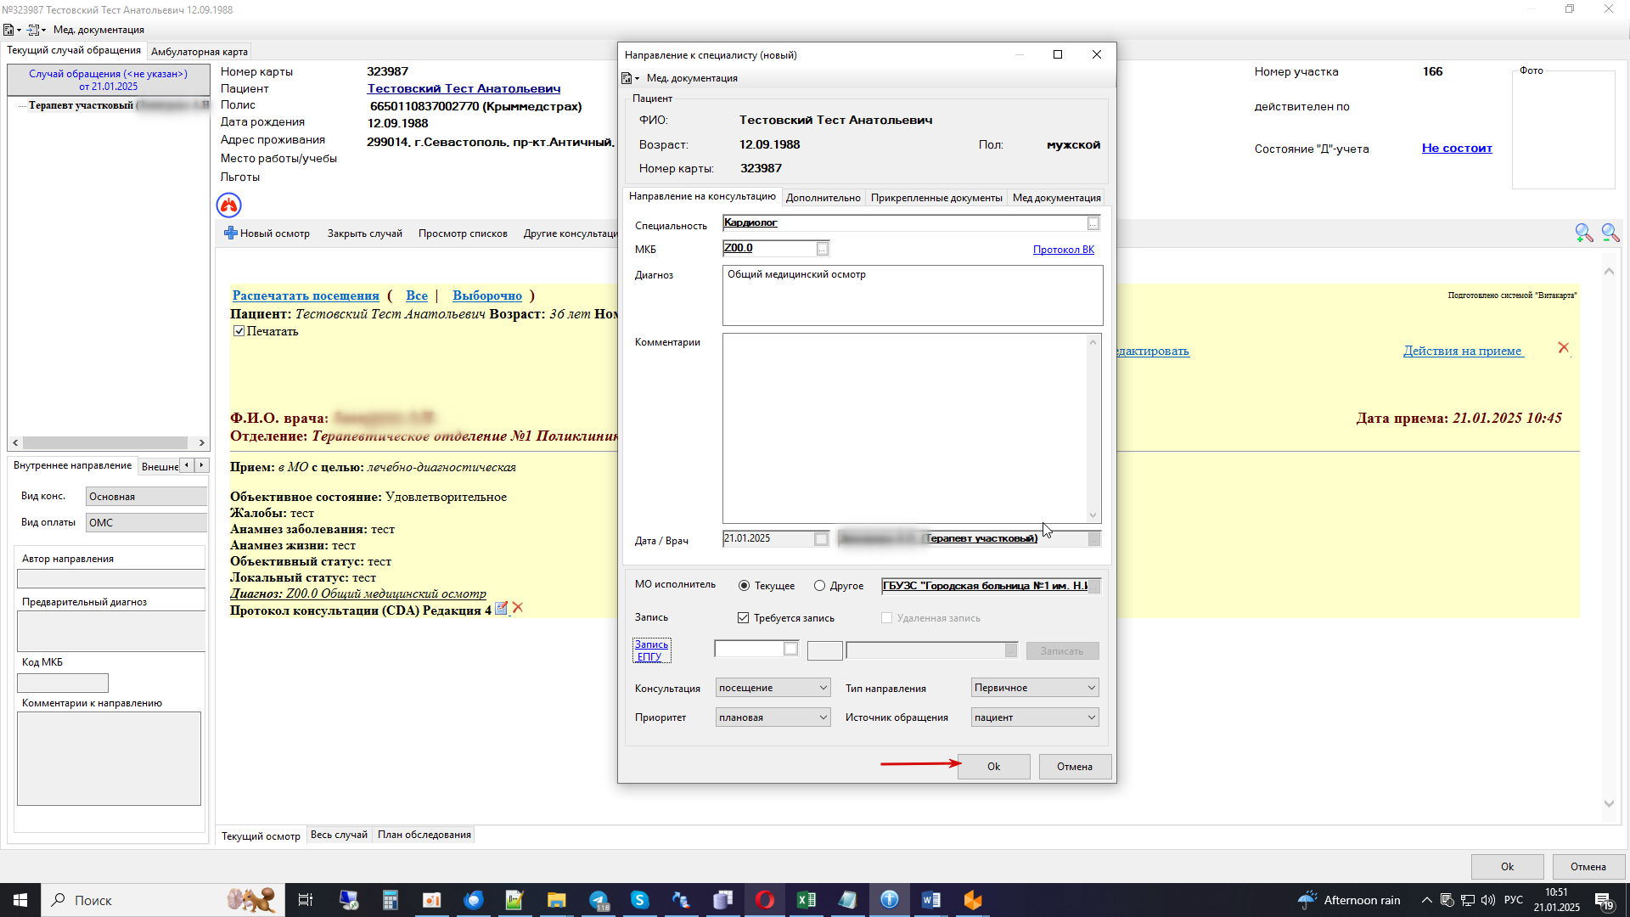Click the red delete X beside Протокол консультации
This screenshot has height=917, width=1630.
point(518,608)
